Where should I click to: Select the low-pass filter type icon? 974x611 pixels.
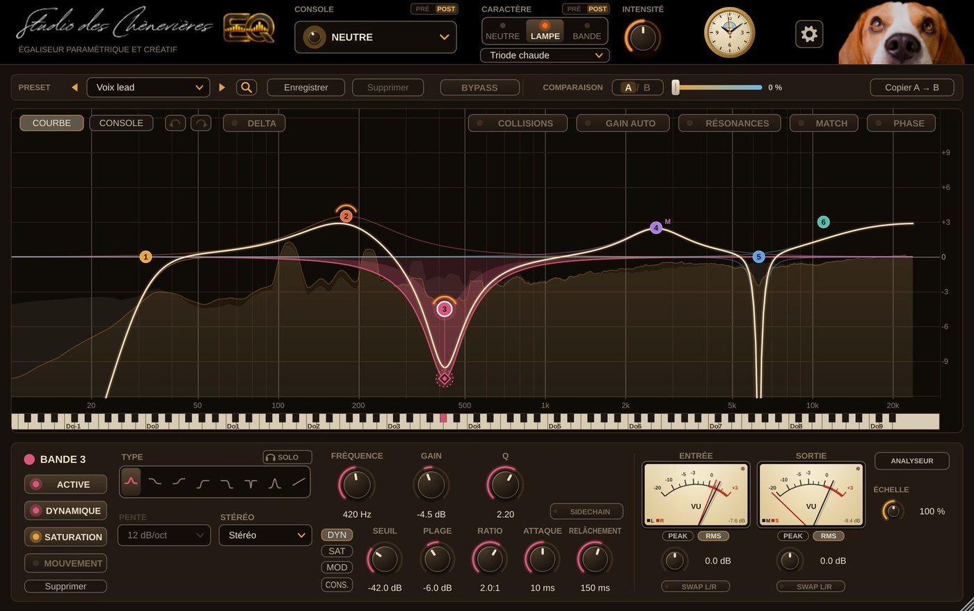[x=227, y=482]
